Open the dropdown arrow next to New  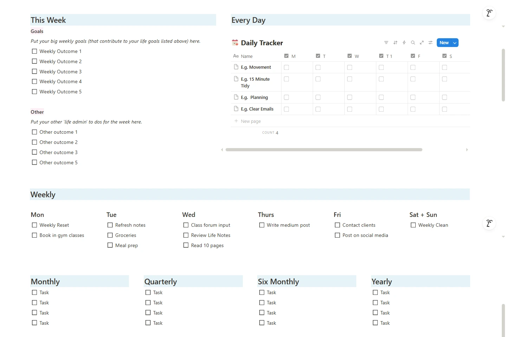455,43
